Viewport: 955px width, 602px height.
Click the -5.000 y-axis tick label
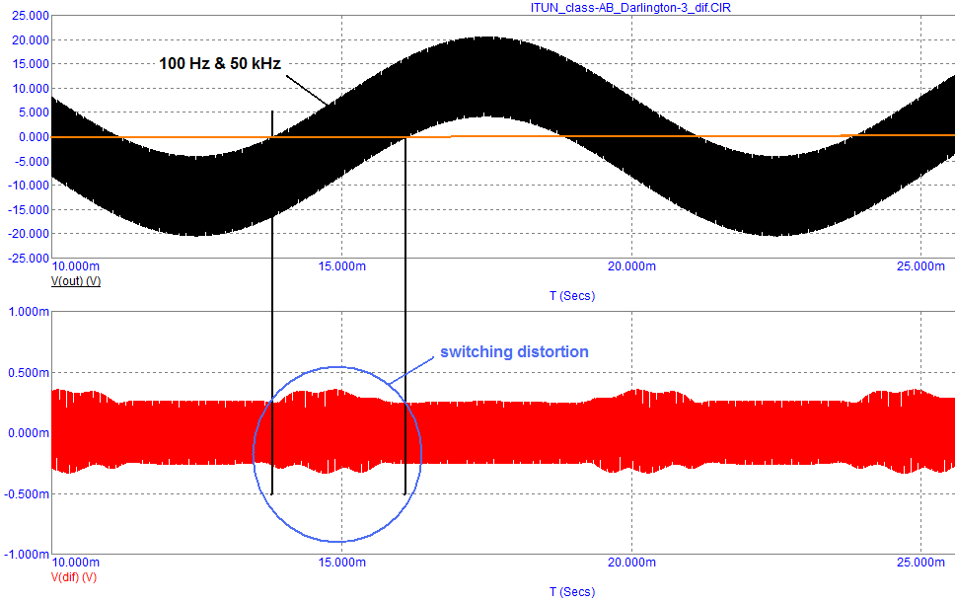point(32,162)
